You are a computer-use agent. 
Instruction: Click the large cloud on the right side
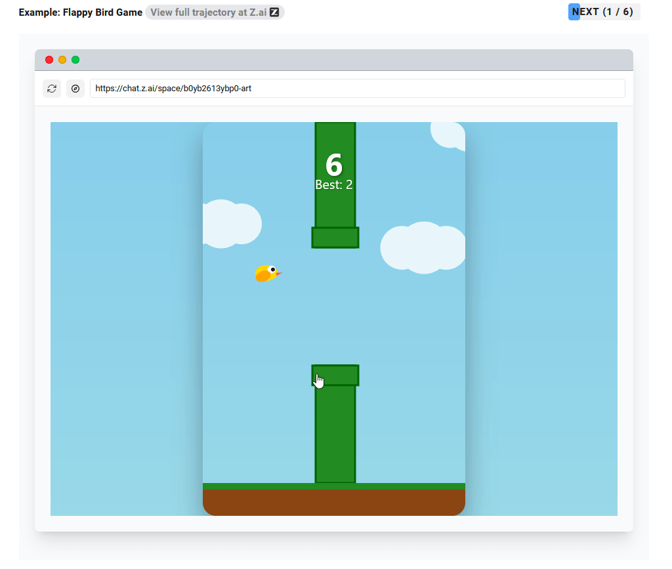click(423, 247)
